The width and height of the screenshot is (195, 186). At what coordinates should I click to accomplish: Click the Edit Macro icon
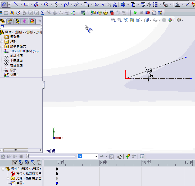click(x=160, y=13)
